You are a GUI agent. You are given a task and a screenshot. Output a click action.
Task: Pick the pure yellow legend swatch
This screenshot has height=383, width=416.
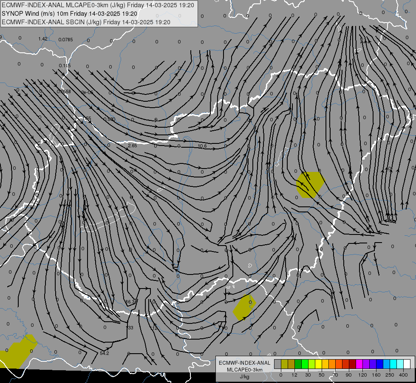[318, 364]
